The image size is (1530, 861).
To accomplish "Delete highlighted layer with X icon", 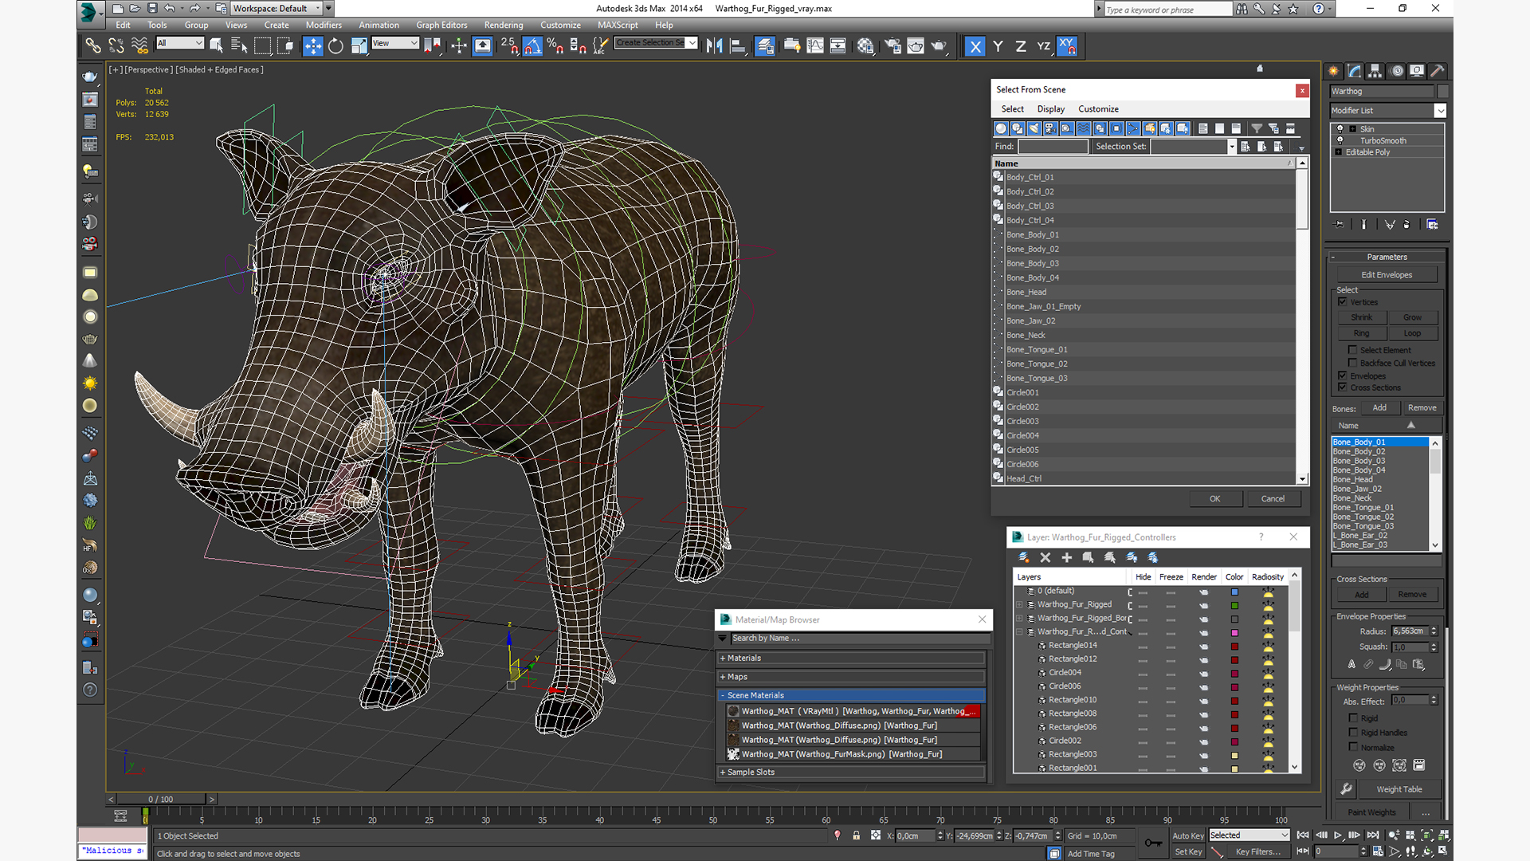I will point(1045,558).
